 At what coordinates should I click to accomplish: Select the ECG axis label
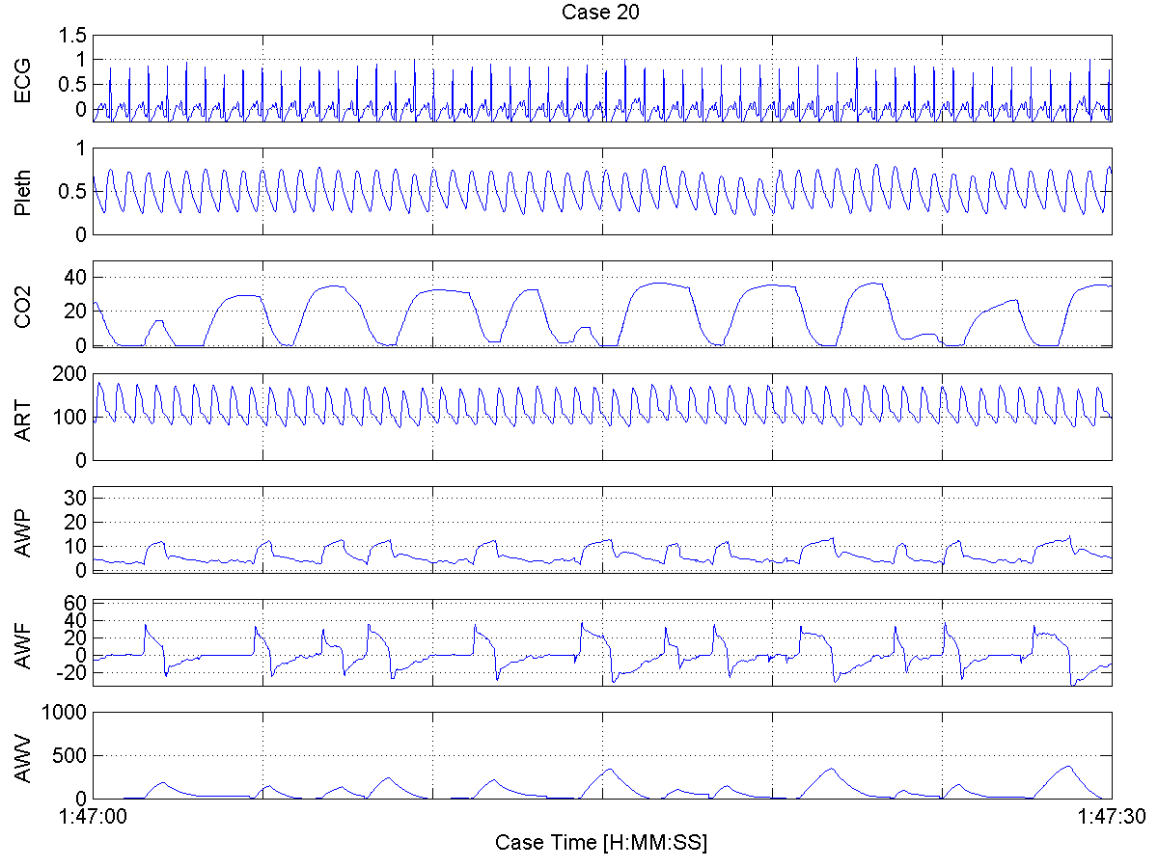[23, 81]
